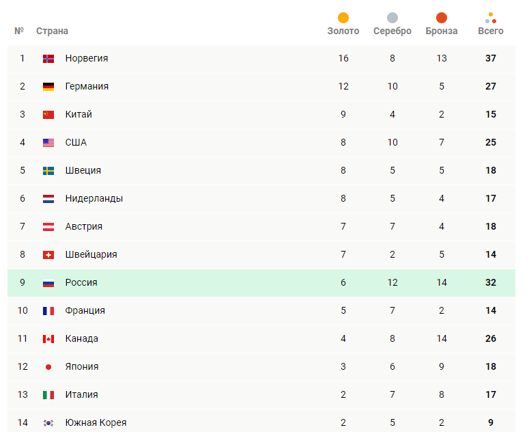Viewport: 529px width, 432px height.
Task: Click the Japan flag icon
Action: 48,367
